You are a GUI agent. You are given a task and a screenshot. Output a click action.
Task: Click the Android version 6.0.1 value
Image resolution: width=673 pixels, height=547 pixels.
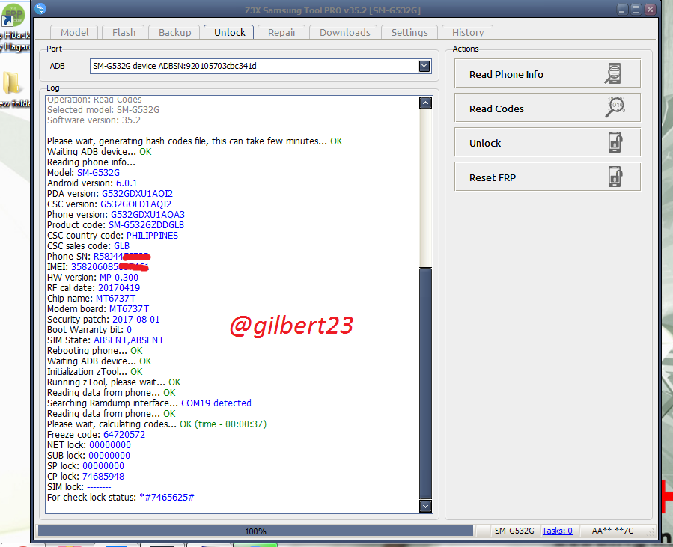[x=127, y=183]
